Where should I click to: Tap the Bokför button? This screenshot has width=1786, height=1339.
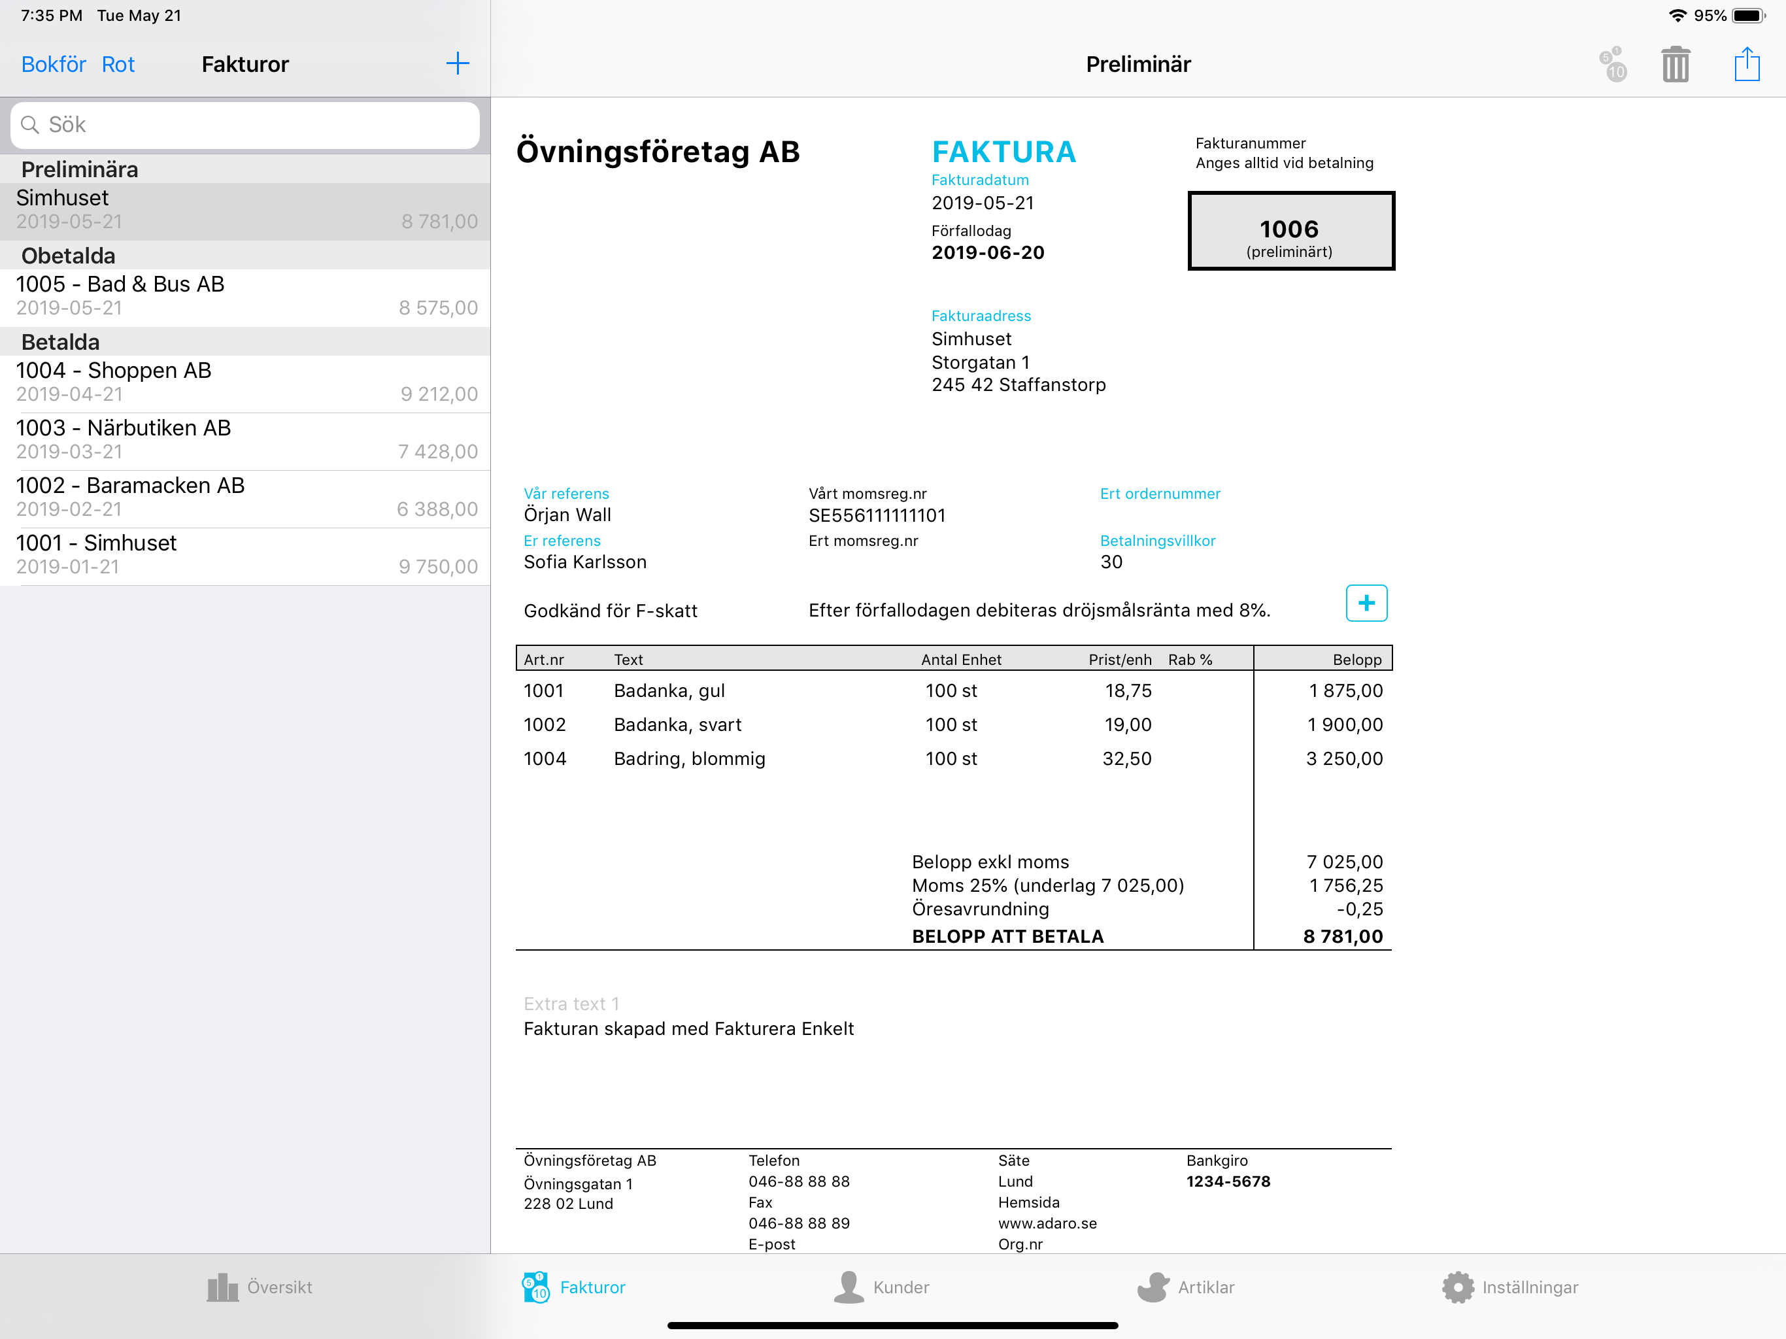click(54, 65)
